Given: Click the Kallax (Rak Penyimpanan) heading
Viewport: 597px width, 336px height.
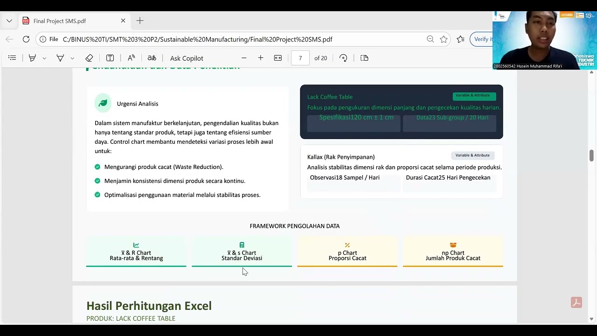Looking at the screenshot, I should point(341,157).
